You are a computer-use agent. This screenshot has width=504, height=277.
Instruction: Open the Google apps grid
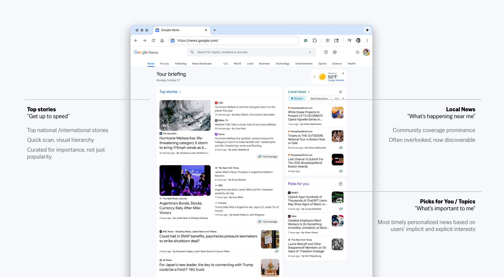357,52
